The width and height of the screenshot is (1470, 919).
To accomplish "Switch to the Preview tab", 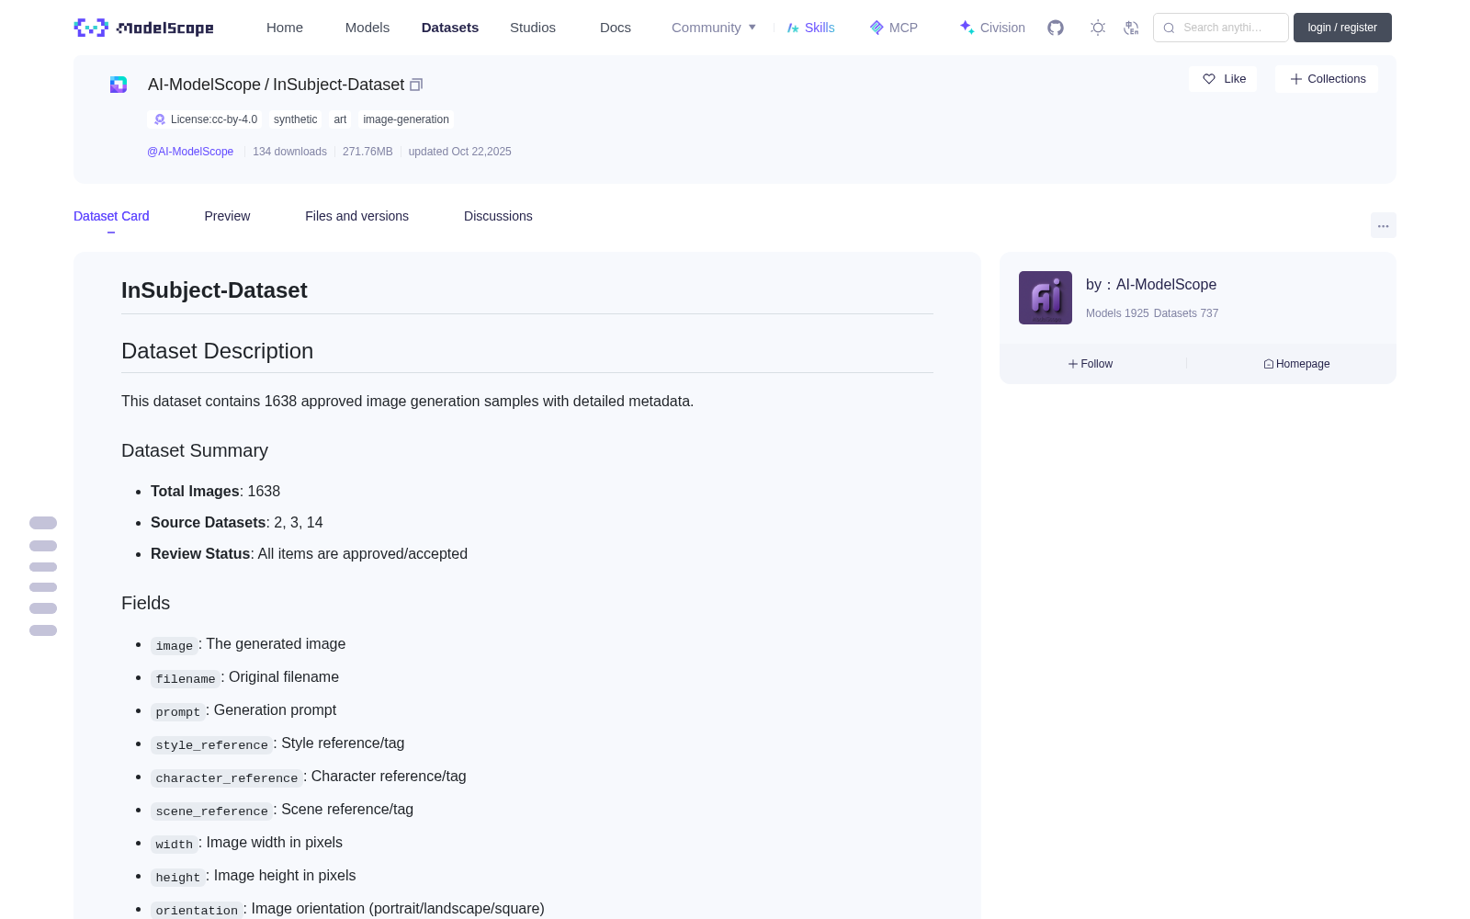I will tap(227, 216).
